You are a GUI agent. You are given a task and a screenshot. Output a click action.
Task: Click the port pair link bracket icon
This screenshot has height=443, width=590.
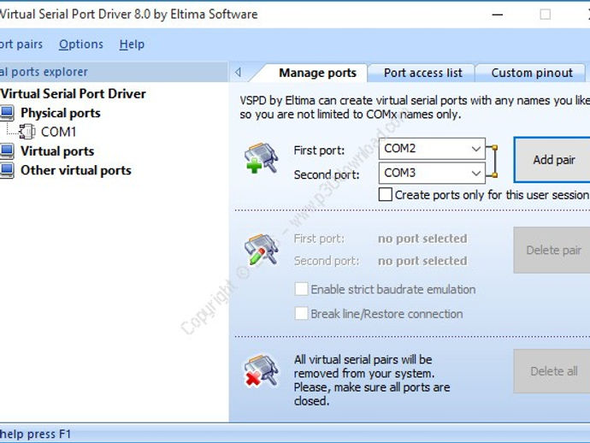pos(493,161)
